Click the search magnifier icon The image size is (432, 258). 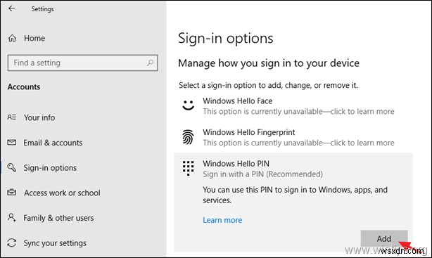(150, 63)
